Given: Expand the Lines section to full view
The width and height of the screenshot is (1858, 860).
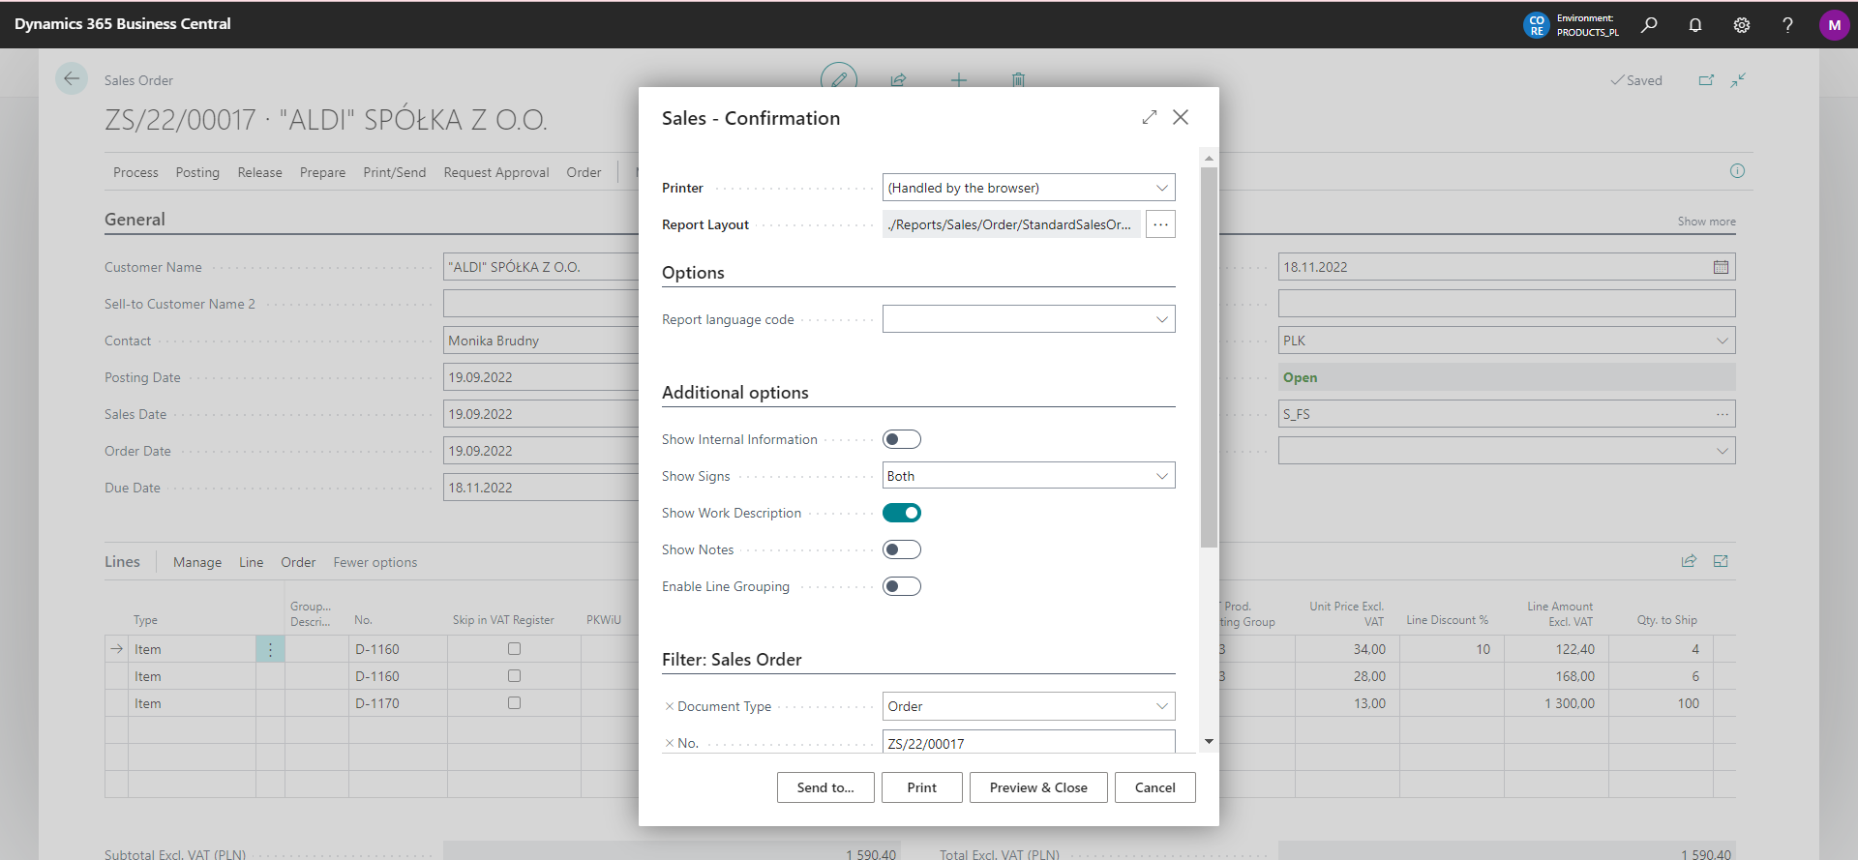Looking at the screenshot, I should point(1721,561).
